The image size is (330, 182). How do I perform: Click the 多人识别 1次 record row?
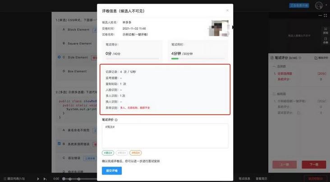pos(115,96)
